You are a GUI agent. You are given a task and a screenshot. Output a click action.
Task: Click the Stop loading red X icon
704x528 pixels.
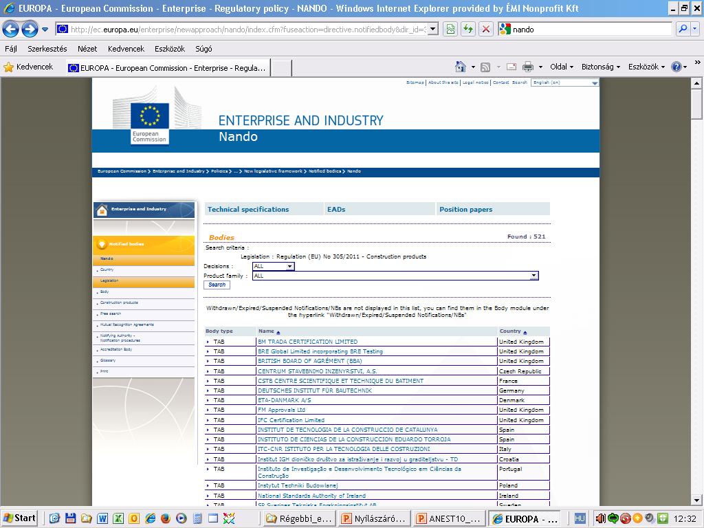486,29
